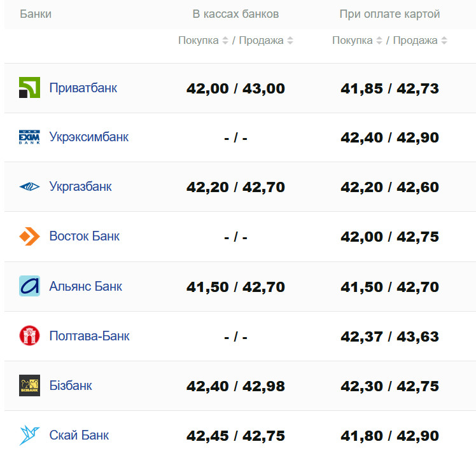
Task: Open the Приватбанк link
Action: pyautogui.click(x=83, y=88)
